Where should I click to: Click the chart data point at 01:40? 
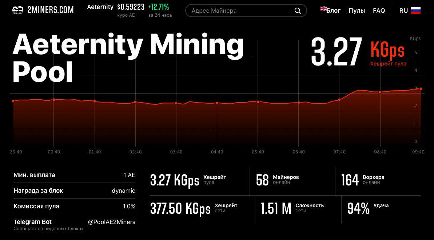point(95,101)
